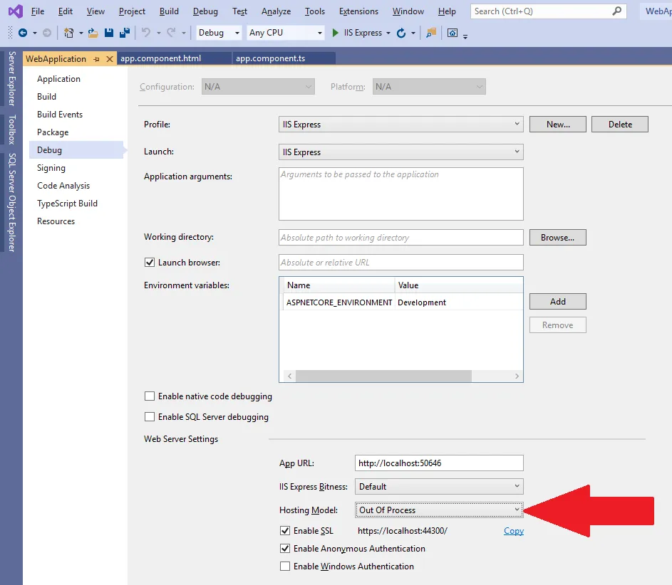The image size is (672, 585).
Task: Click the scrollbar left arrow in the variables list
Action: pos(290,376)
